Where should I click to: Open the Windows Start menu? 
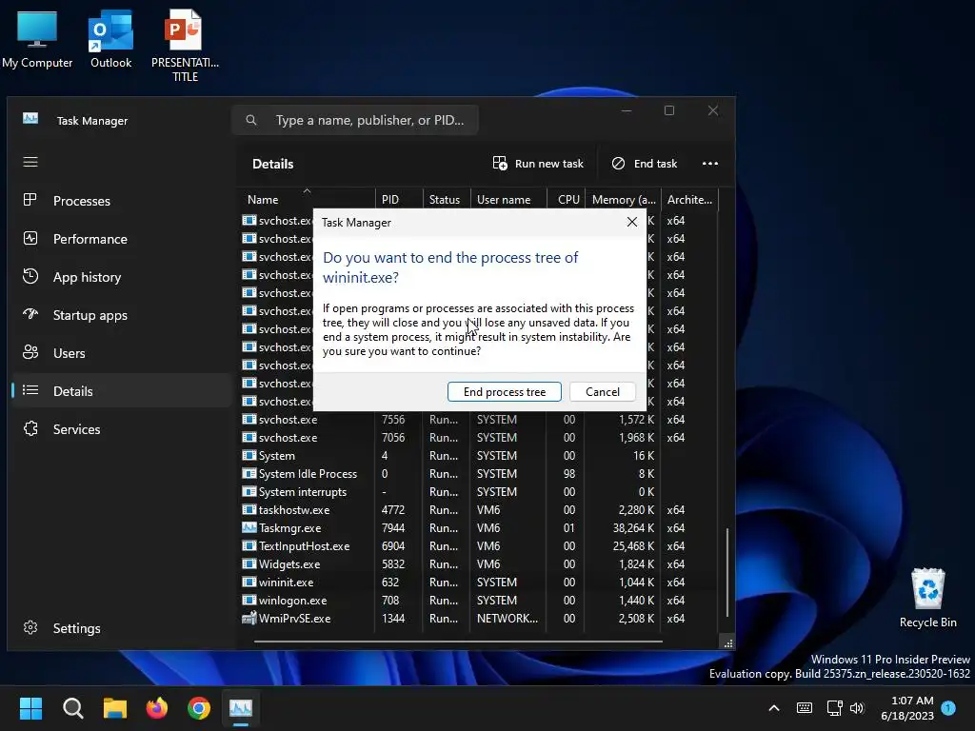point(30,708)
